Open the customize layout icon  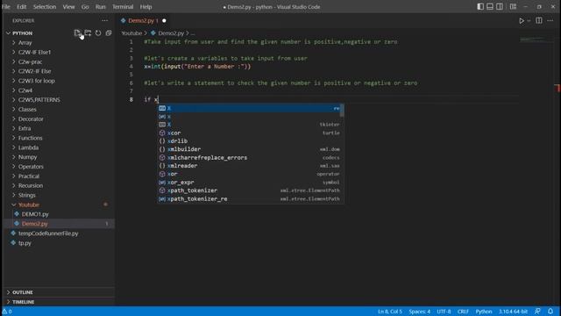pyautogui.click(x=513, y=7)
